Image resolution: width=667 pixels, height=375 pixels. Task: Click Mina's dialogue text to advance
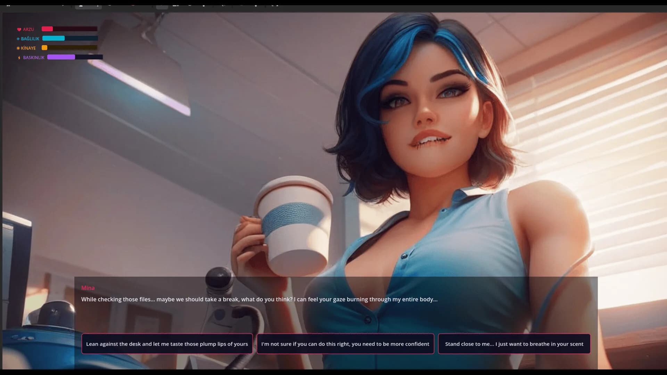[x=259, y=299]
